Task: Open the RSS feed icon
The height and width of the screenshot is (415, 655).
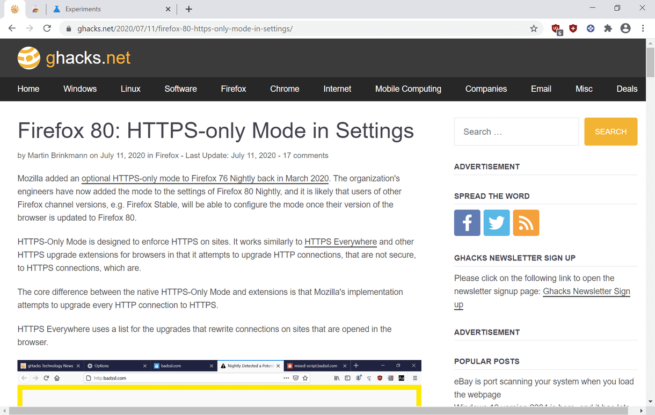Action: coord(526,223)
